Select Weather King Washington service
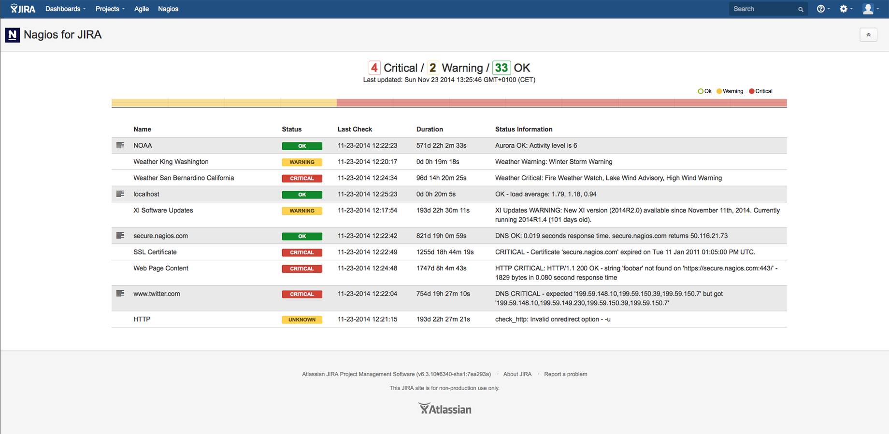 pos(171,162)
